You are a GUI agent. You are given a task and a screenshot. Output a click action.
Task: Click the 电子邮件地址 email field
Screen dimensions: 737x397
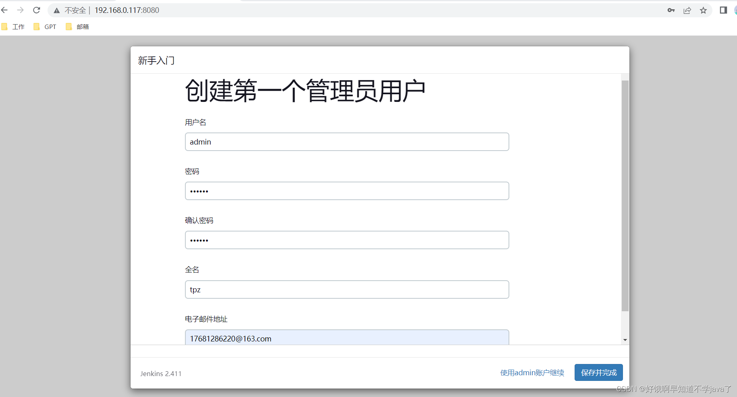347,337
